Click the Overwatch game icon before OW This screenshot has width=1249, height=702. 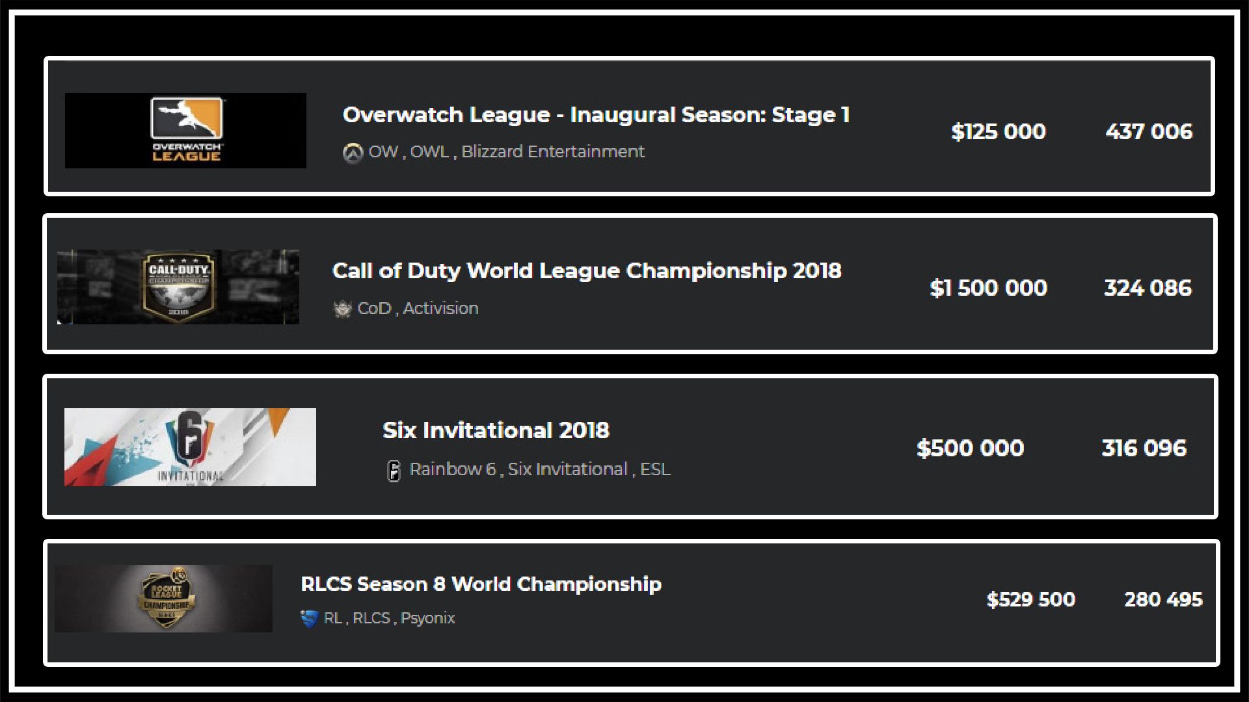pos(353,153)
